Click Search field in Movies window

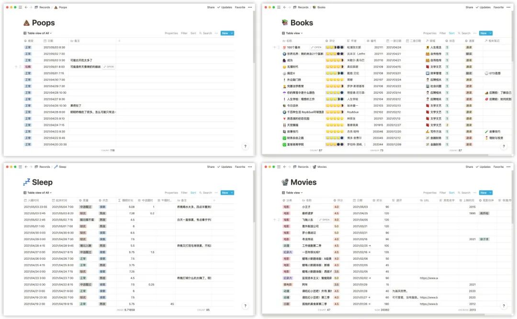pyautogui.click(x=464, y=193)
